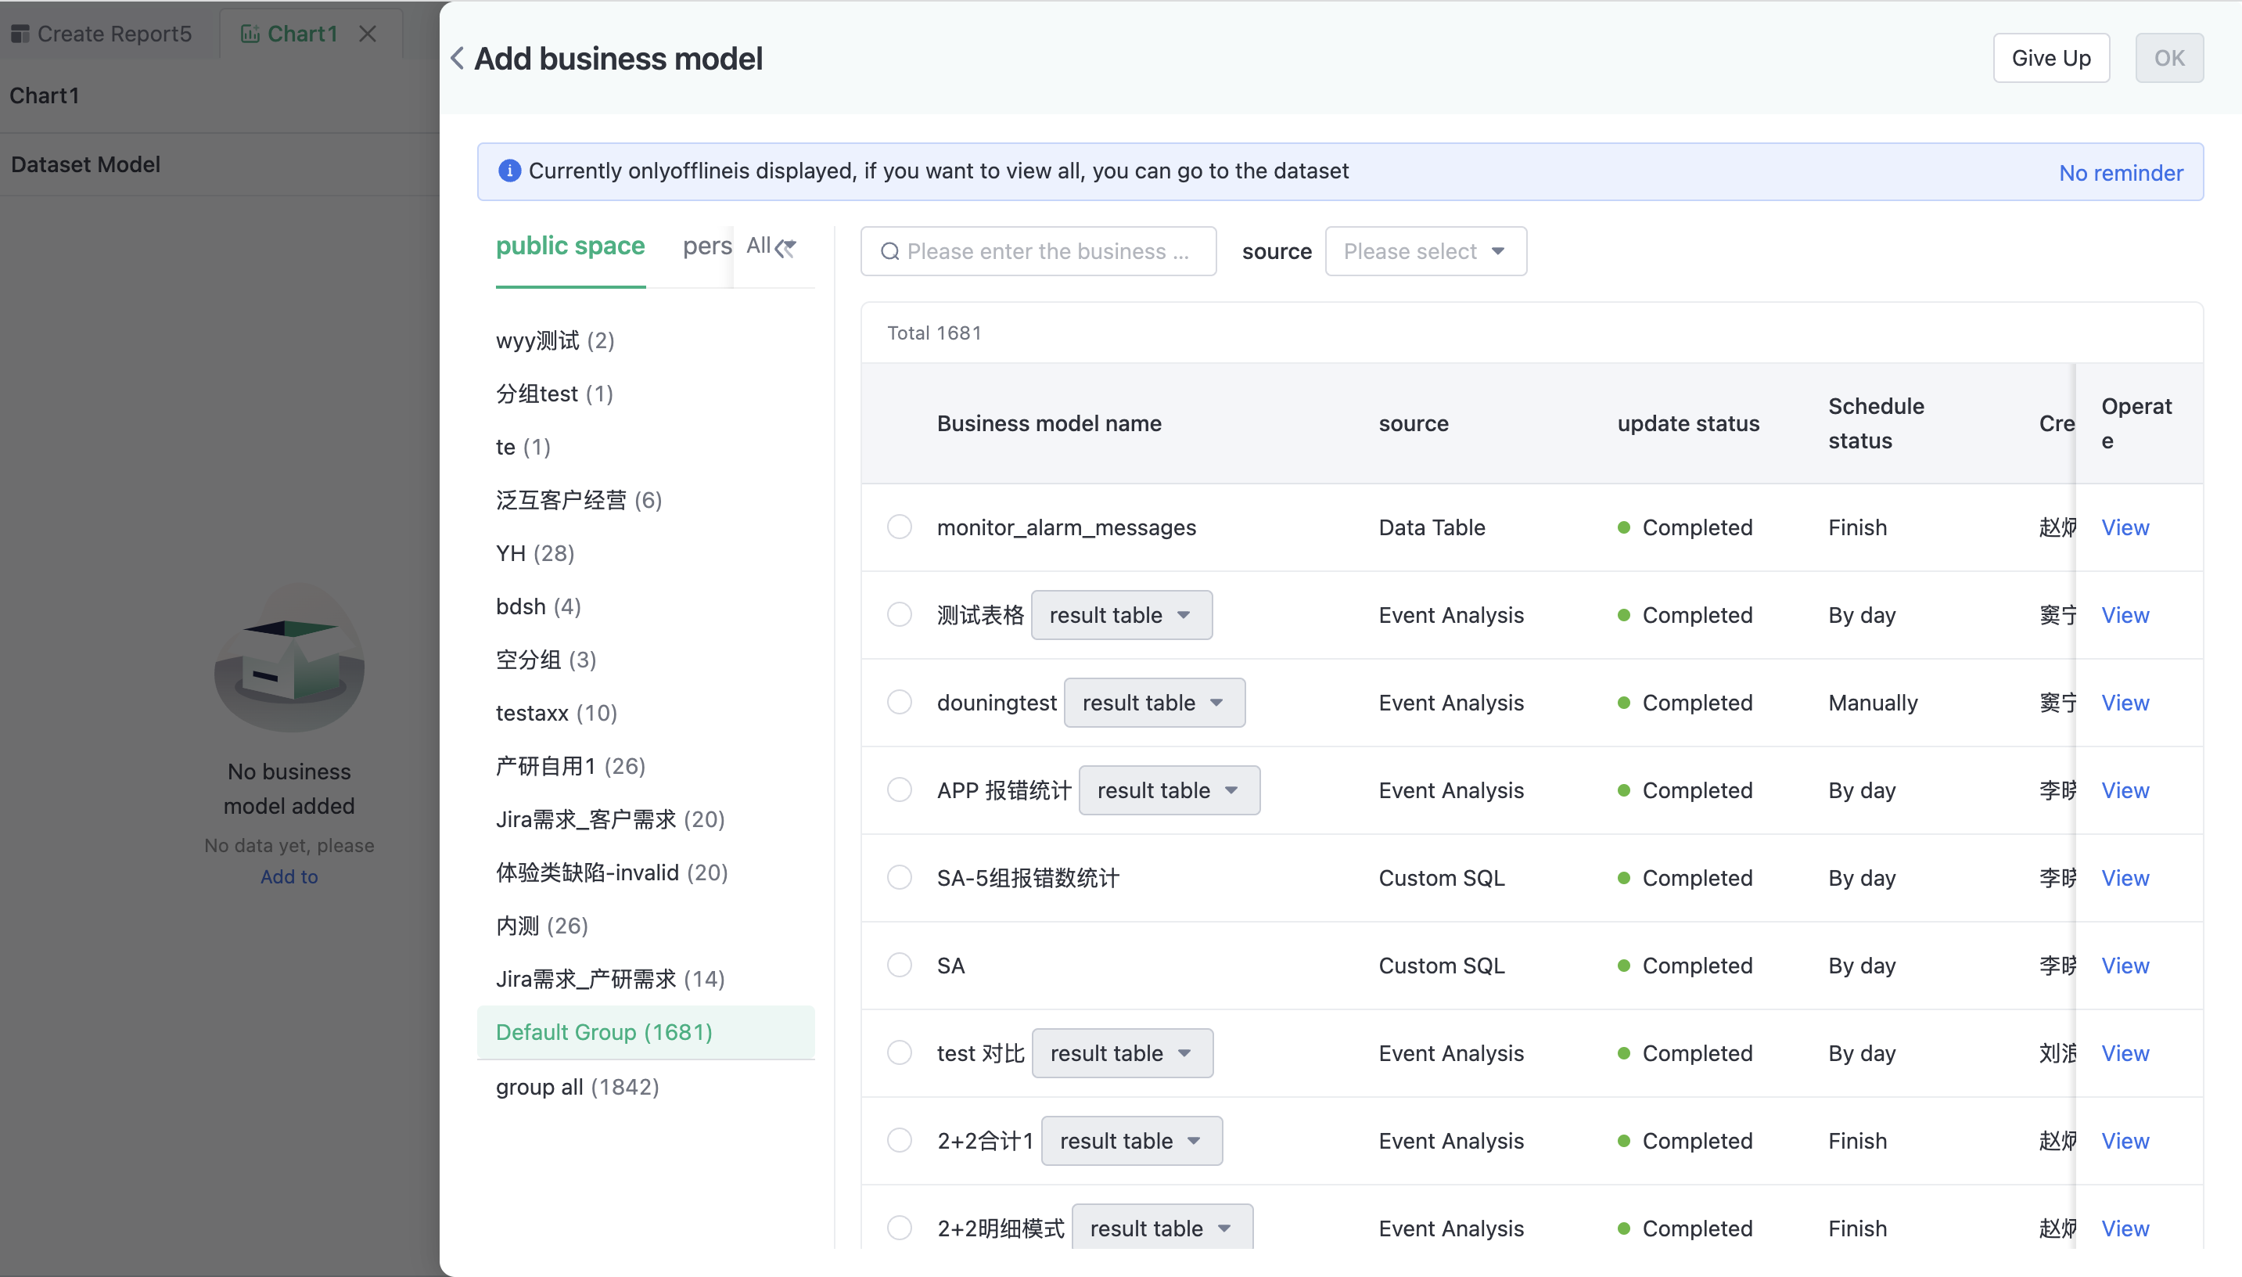The image size is (2242, 1277).
Task: Click the info icon in the offline notice banner
Action: pos(508,171)
